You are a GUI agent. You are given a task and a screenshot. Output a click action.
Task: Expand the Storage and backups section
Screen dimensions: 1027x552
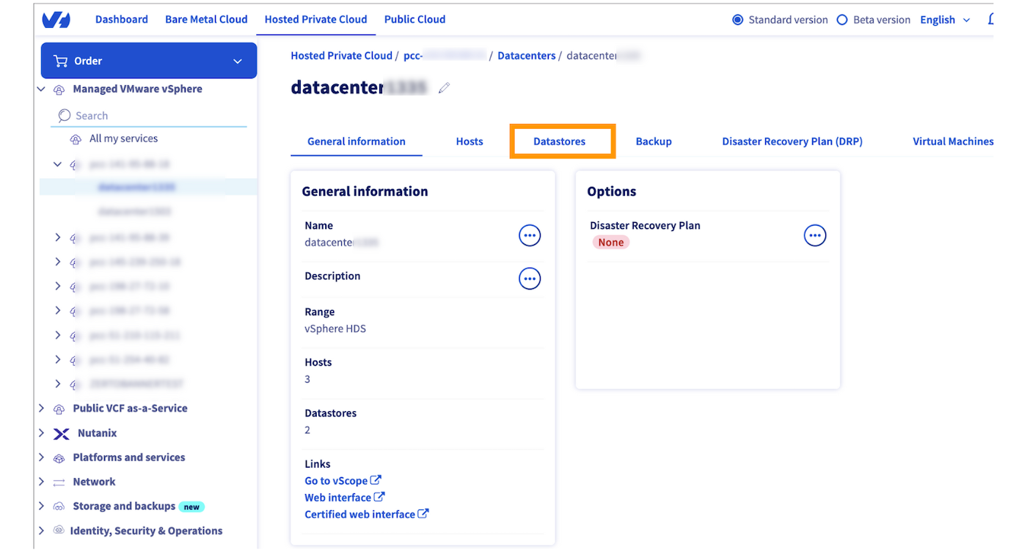point(42,506)
